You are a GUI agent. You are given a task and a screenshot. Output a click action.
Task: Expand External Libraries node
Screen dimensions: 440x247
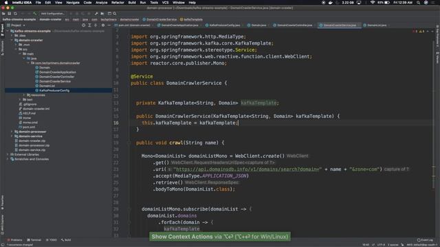point(8,154)
